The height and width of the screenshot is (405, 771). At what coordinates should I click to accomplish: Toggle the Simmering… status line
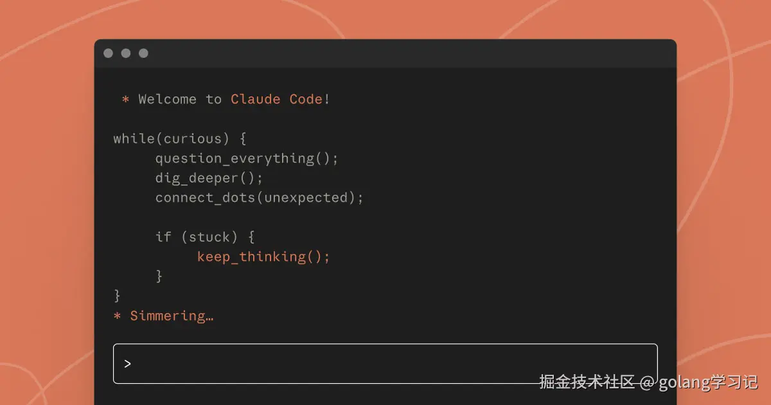172,316
